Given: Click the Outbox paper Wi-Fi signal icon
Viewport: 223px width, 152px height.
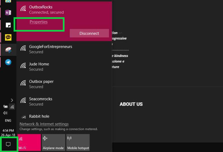Looking at the screenshot, I should tap(23, 83).
